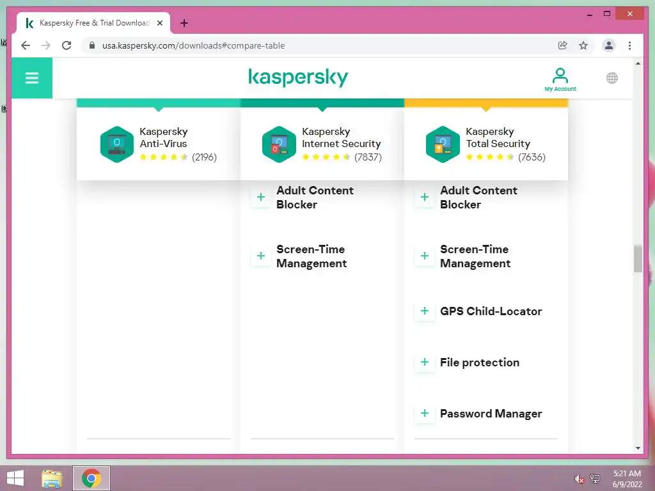Click muted volume tray icon

(579, 479)
